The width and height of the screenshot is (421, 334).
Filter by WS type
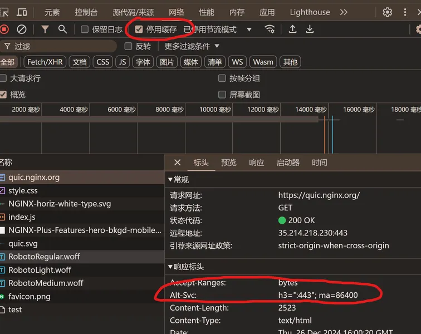pyautogui.click(x=237, y=62)
